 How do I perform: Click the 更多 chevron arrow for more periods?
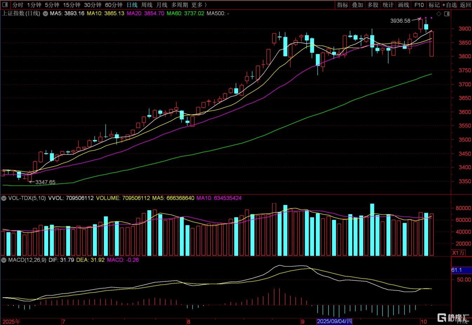point(205,5)
